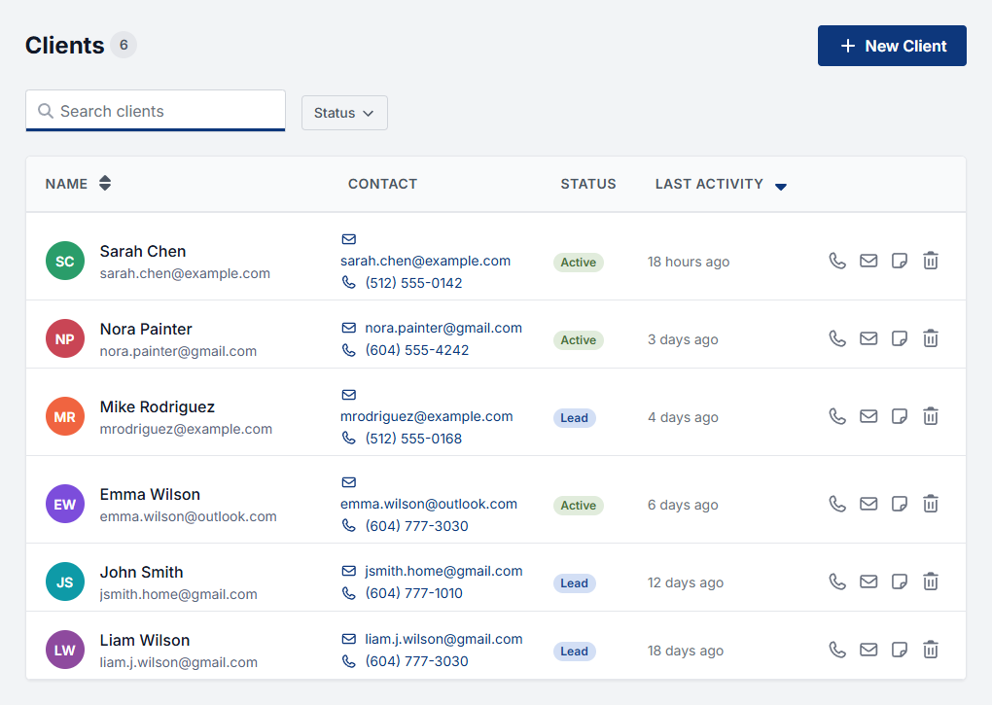Select the SC avatar for Sarah Chen
The width and height of the screenshot is (992, 705).
coord(65,261)
